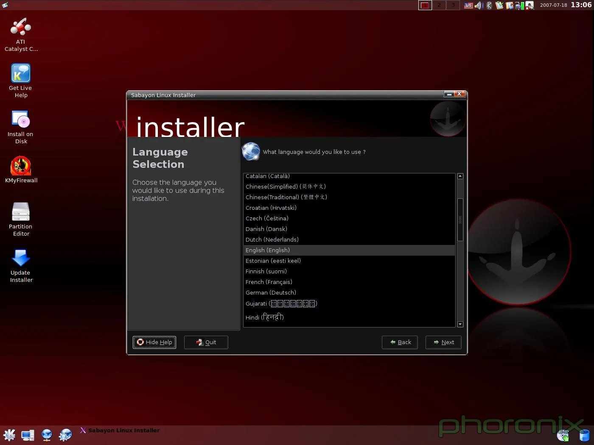
Task: Open the trash bin icon in the panel
Action: (584, 435)
